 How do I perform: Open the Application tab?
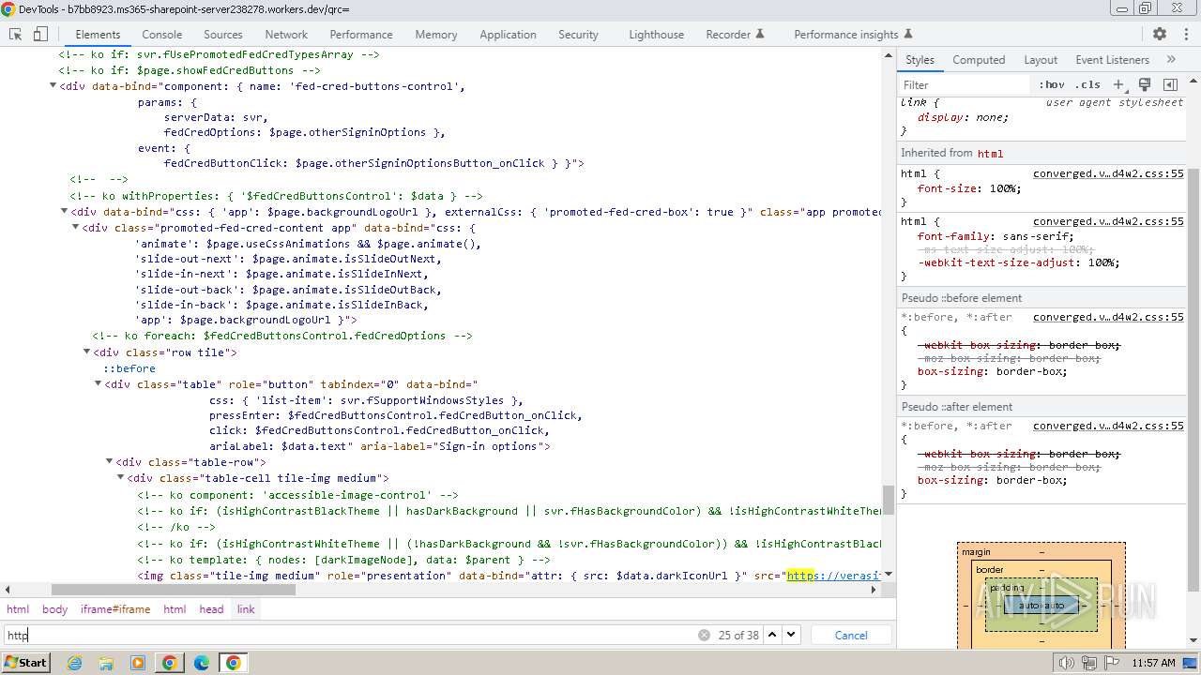click(x=508, y=34)
